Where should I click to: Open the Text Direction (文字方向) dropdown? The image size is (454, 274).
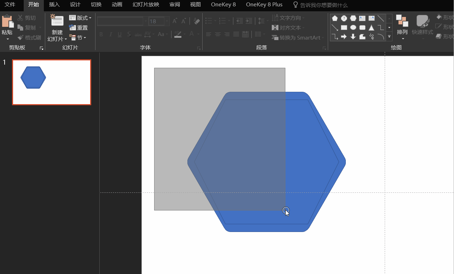click(288, 18)
